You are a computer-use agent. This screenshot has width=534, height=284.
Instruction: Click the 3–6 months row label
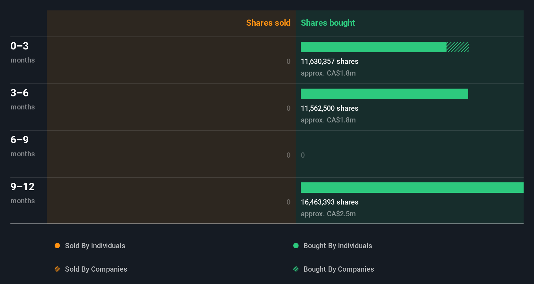click(22, 99)
